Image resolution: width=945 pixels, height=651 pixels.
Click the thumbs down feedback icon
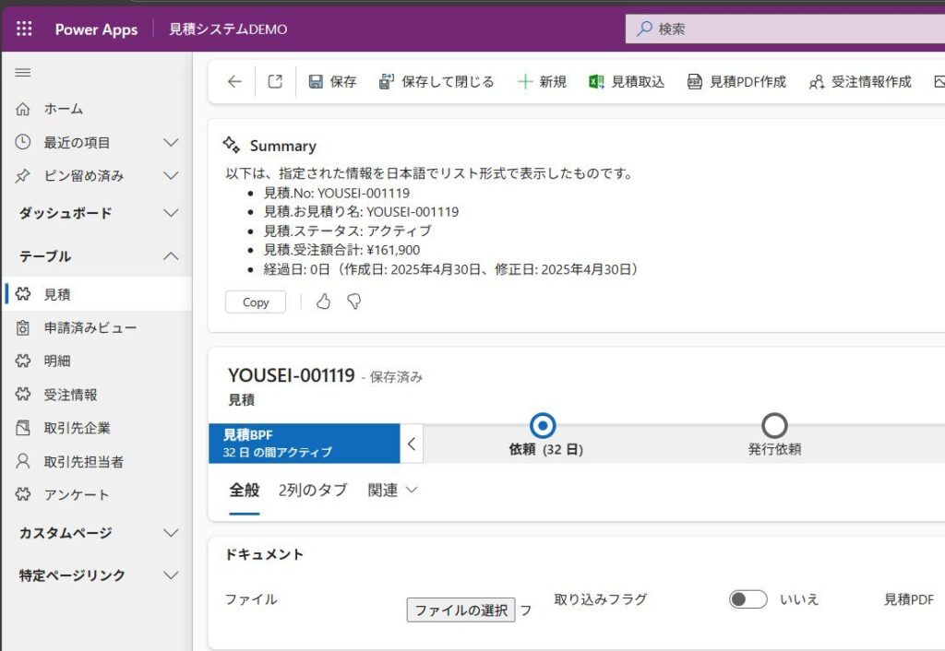(x=353, y=302)
